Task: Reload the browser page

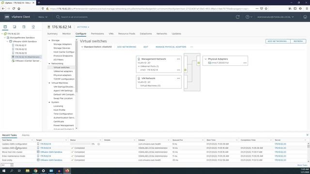Action: click(14, 9)
